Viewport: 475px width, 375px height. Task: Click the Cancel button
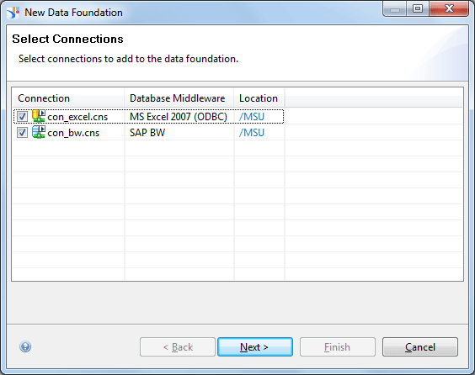click(x=420, y=347)
